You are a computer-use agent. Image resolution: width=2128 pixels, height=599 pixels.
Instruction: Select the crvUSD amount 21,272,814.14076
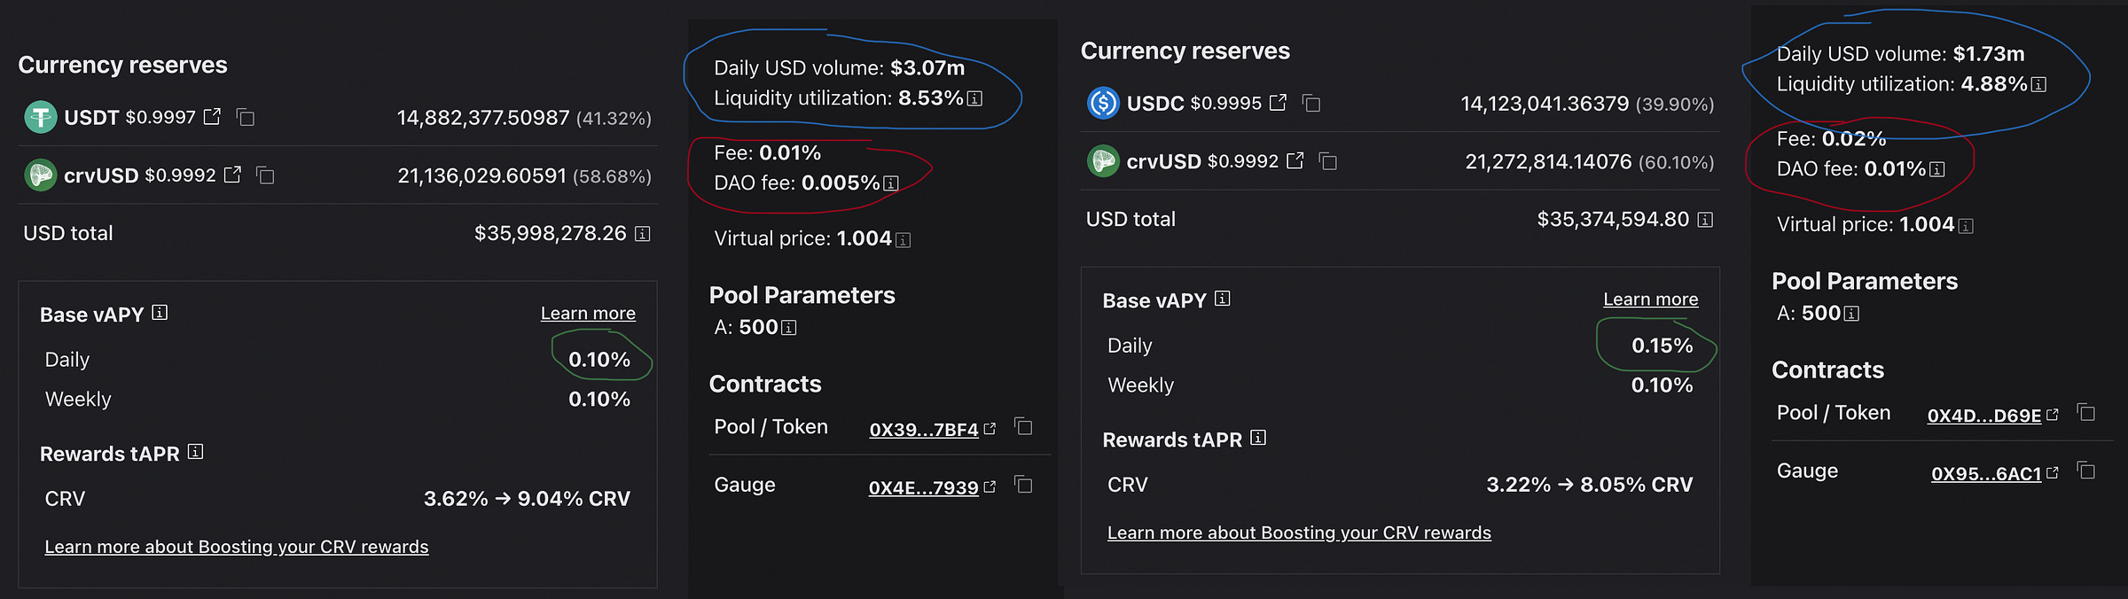click(x=1548, y=161)
